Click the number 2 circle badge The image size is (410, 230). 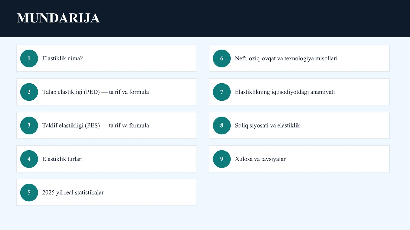(x=29, y=92)
